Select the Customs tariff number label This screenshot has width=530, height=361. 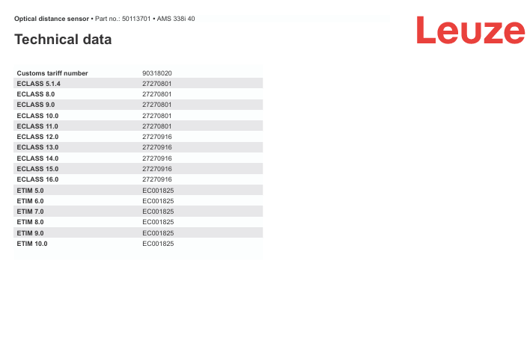[52, 73]
